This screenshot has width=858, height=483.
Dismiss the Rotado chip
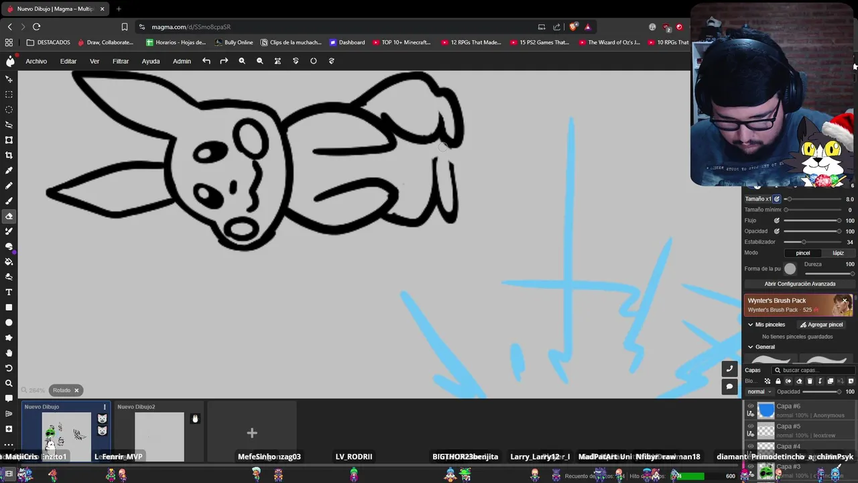(x=76, y=390)
